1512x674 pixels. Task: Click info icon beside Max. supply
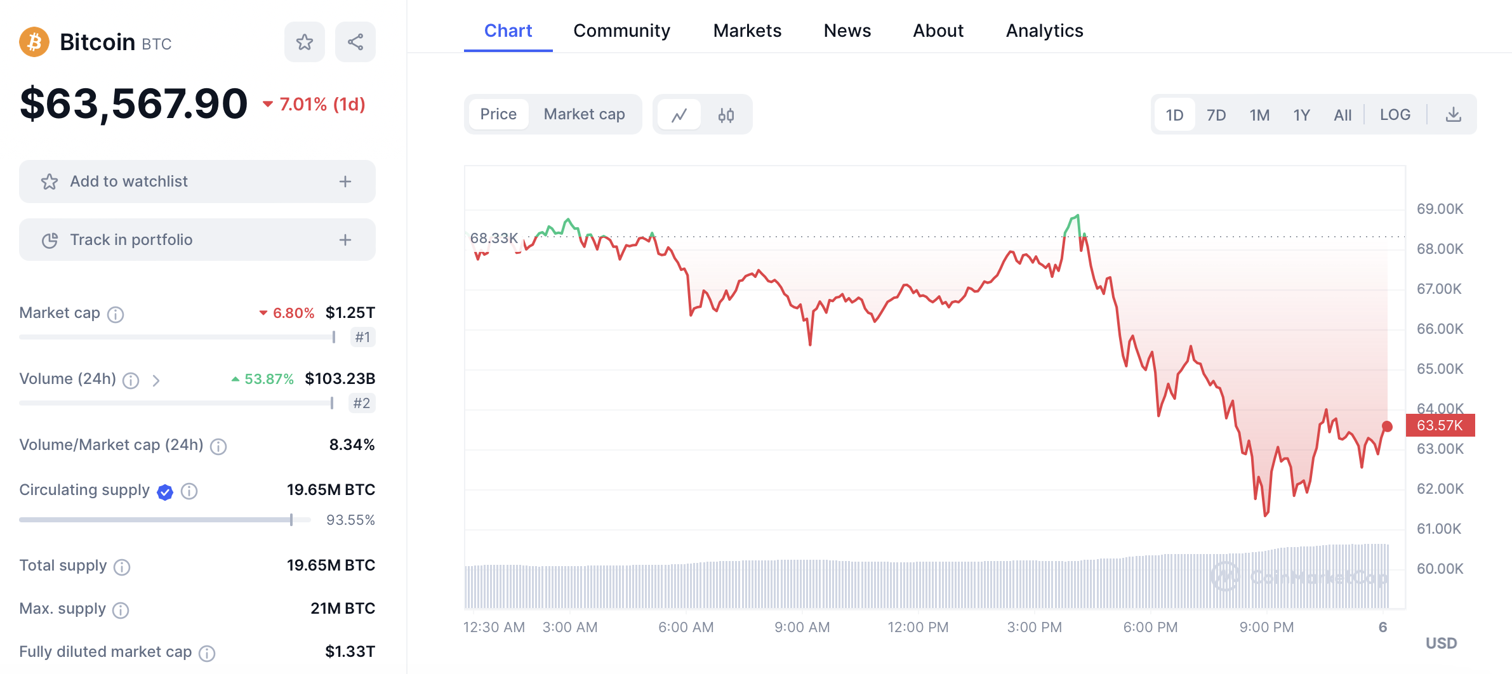click(121, 610)
